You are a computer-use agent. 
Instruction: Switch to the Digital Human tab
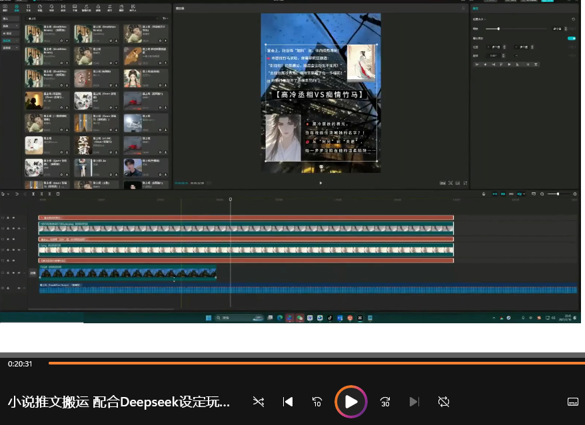tap(133, 8)
